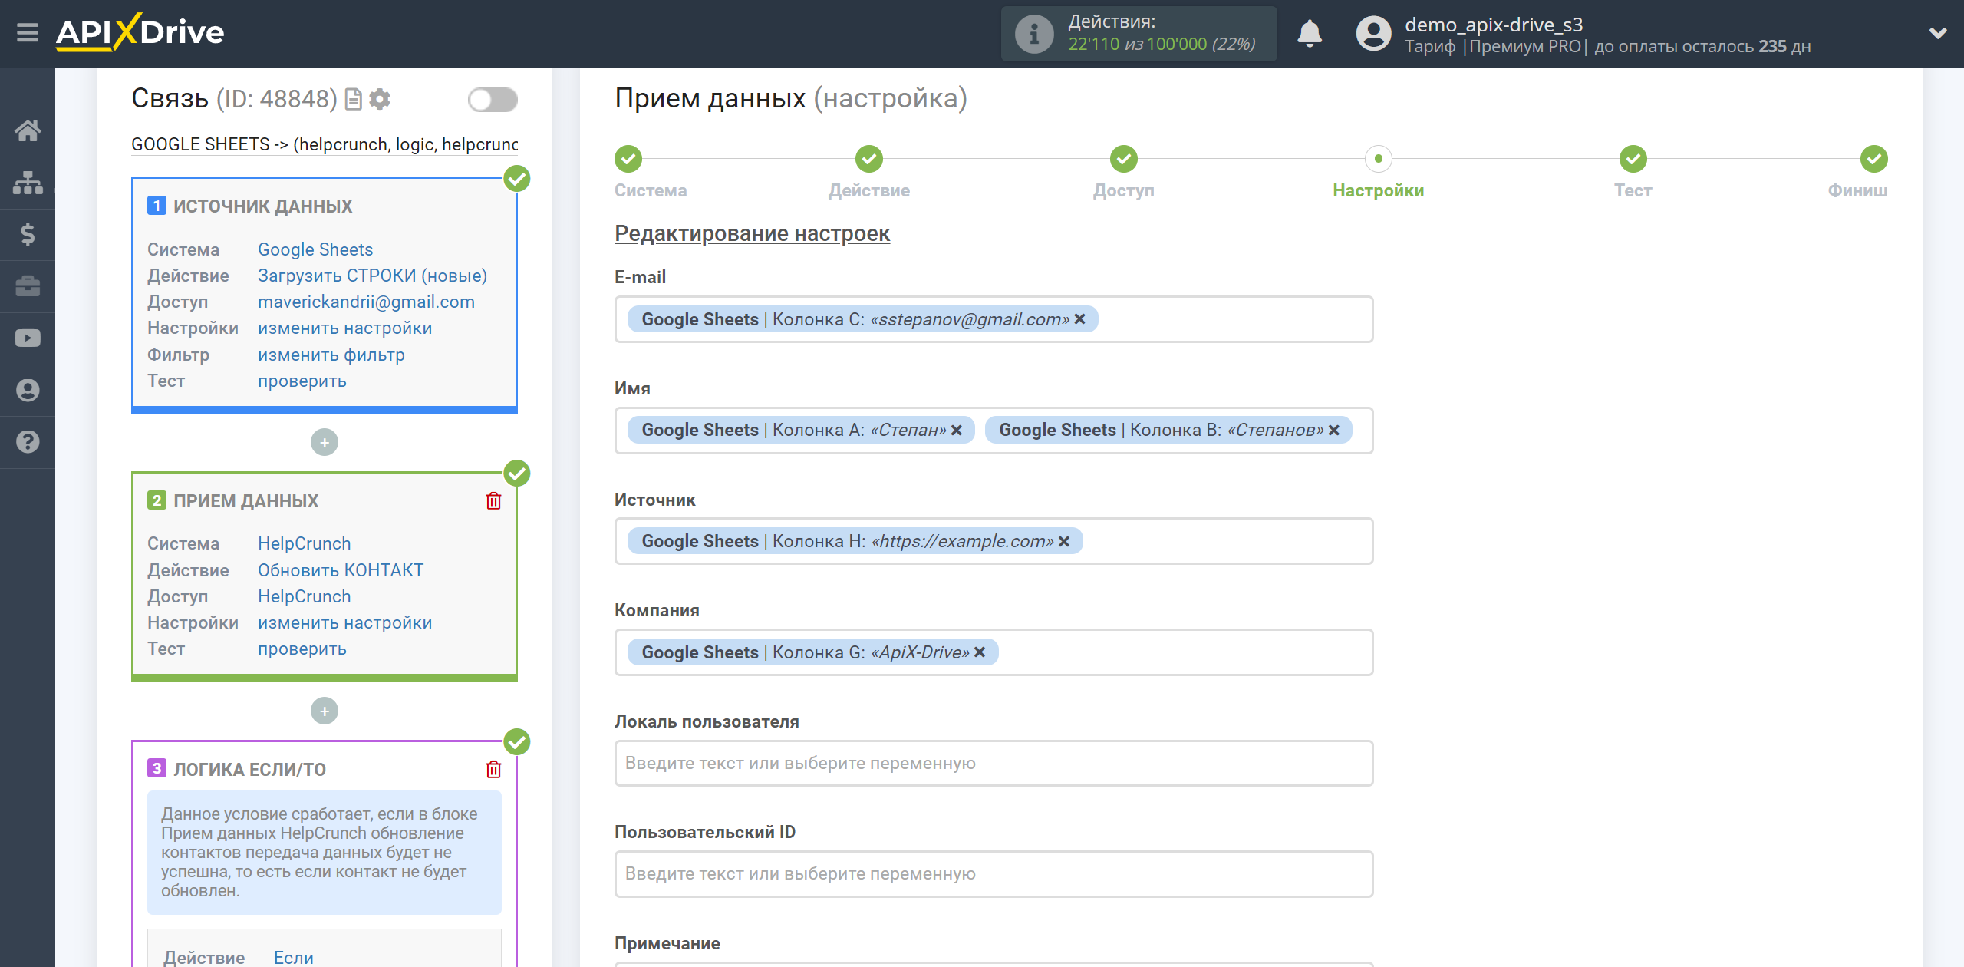The width and height of the screenshot is (1964, 967).
Task: Open the profile sidebar icon
Action: pyautogui.click(x=28, y=390)
